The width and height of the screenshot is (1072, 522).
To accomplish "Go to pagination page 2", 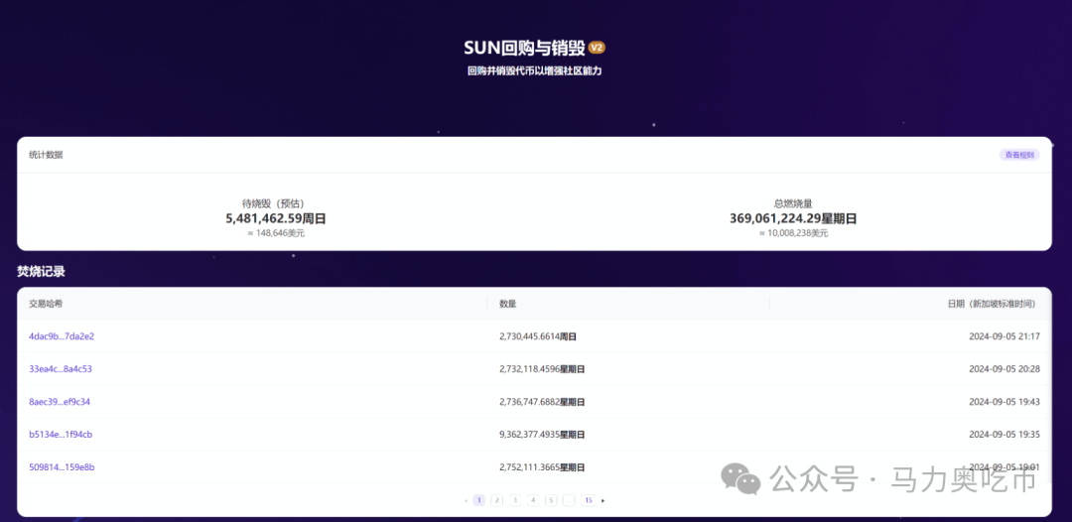I will click(x=497, y=500).
